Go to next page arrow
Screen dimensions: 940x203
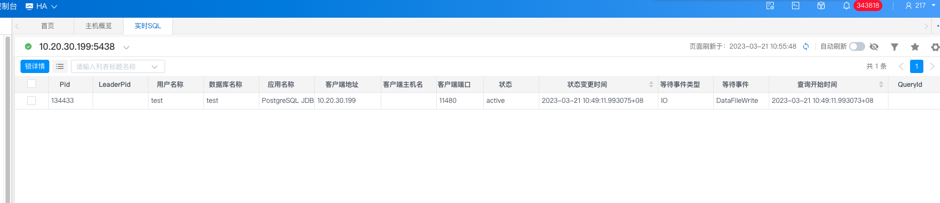click(932, 66)
